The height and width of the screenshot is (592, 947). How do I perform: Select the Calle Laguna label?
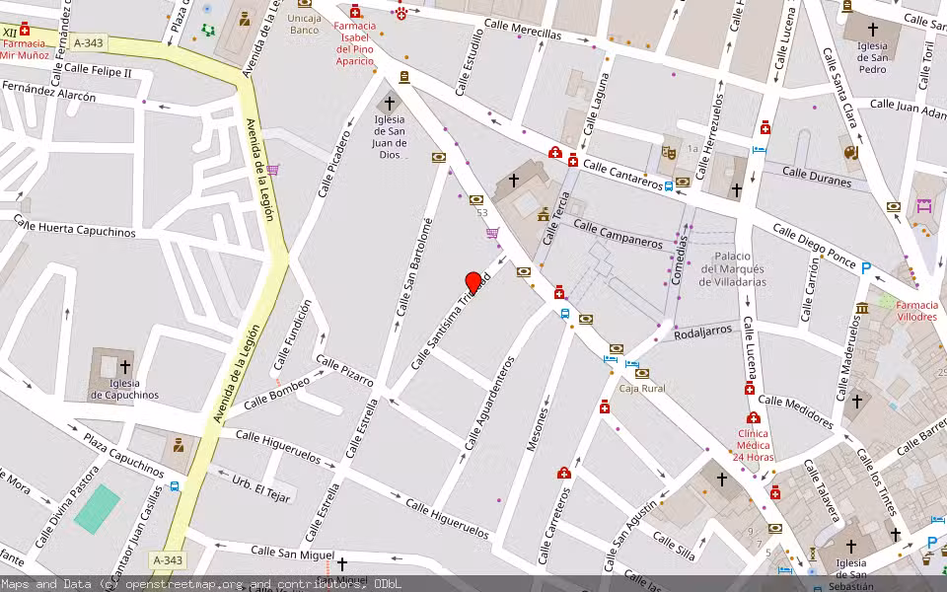[596, 104]
